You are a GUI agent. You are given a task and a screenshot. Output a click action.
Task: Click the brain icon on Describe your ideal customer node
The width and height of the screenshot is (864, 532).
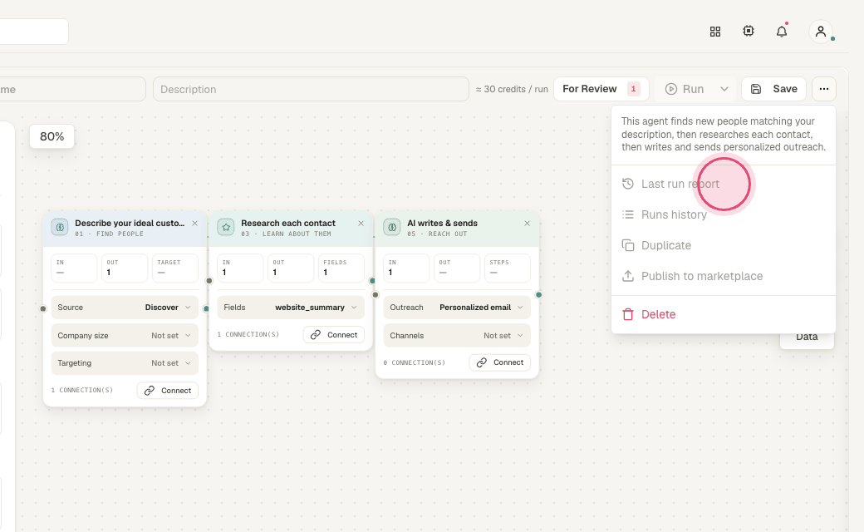pyautogui.click(x=60, y=227)
